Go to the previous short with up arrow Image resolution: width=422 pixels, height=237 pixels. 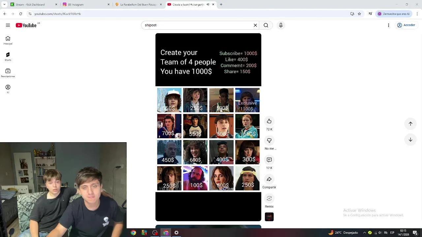click(410, 124)
